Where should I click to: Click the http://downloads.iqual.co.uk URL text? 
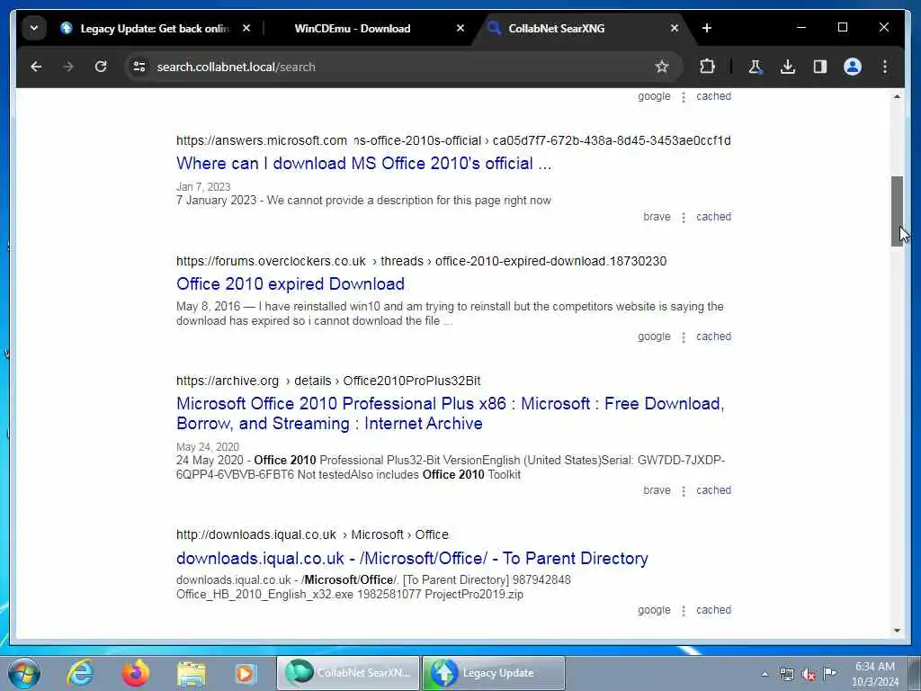pyautogui.click(x=256, y=534)
